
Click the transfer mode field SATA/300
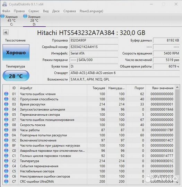[x=94, y=60]
